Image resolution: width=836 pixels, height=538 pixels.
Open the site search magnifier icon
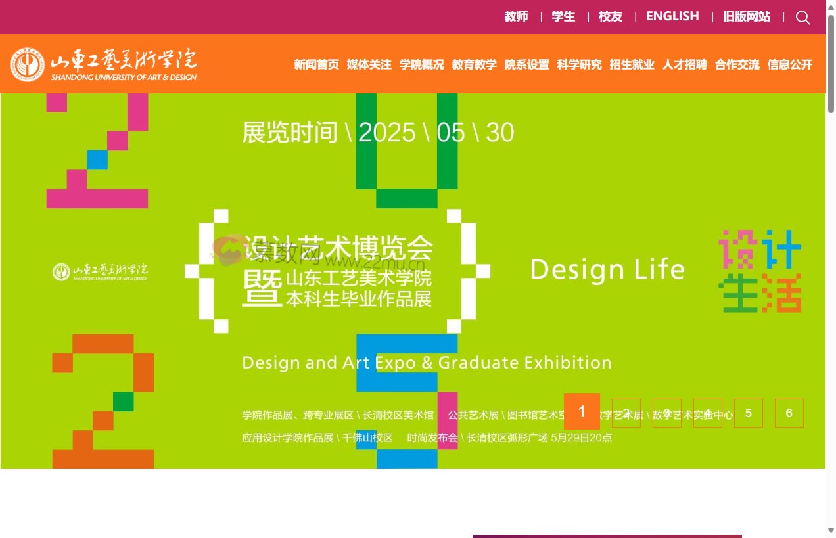(x=803, y=18)
